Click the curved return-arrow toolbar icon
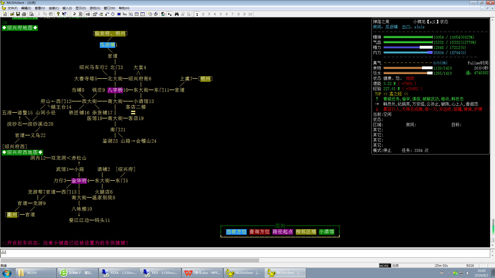 75,14
